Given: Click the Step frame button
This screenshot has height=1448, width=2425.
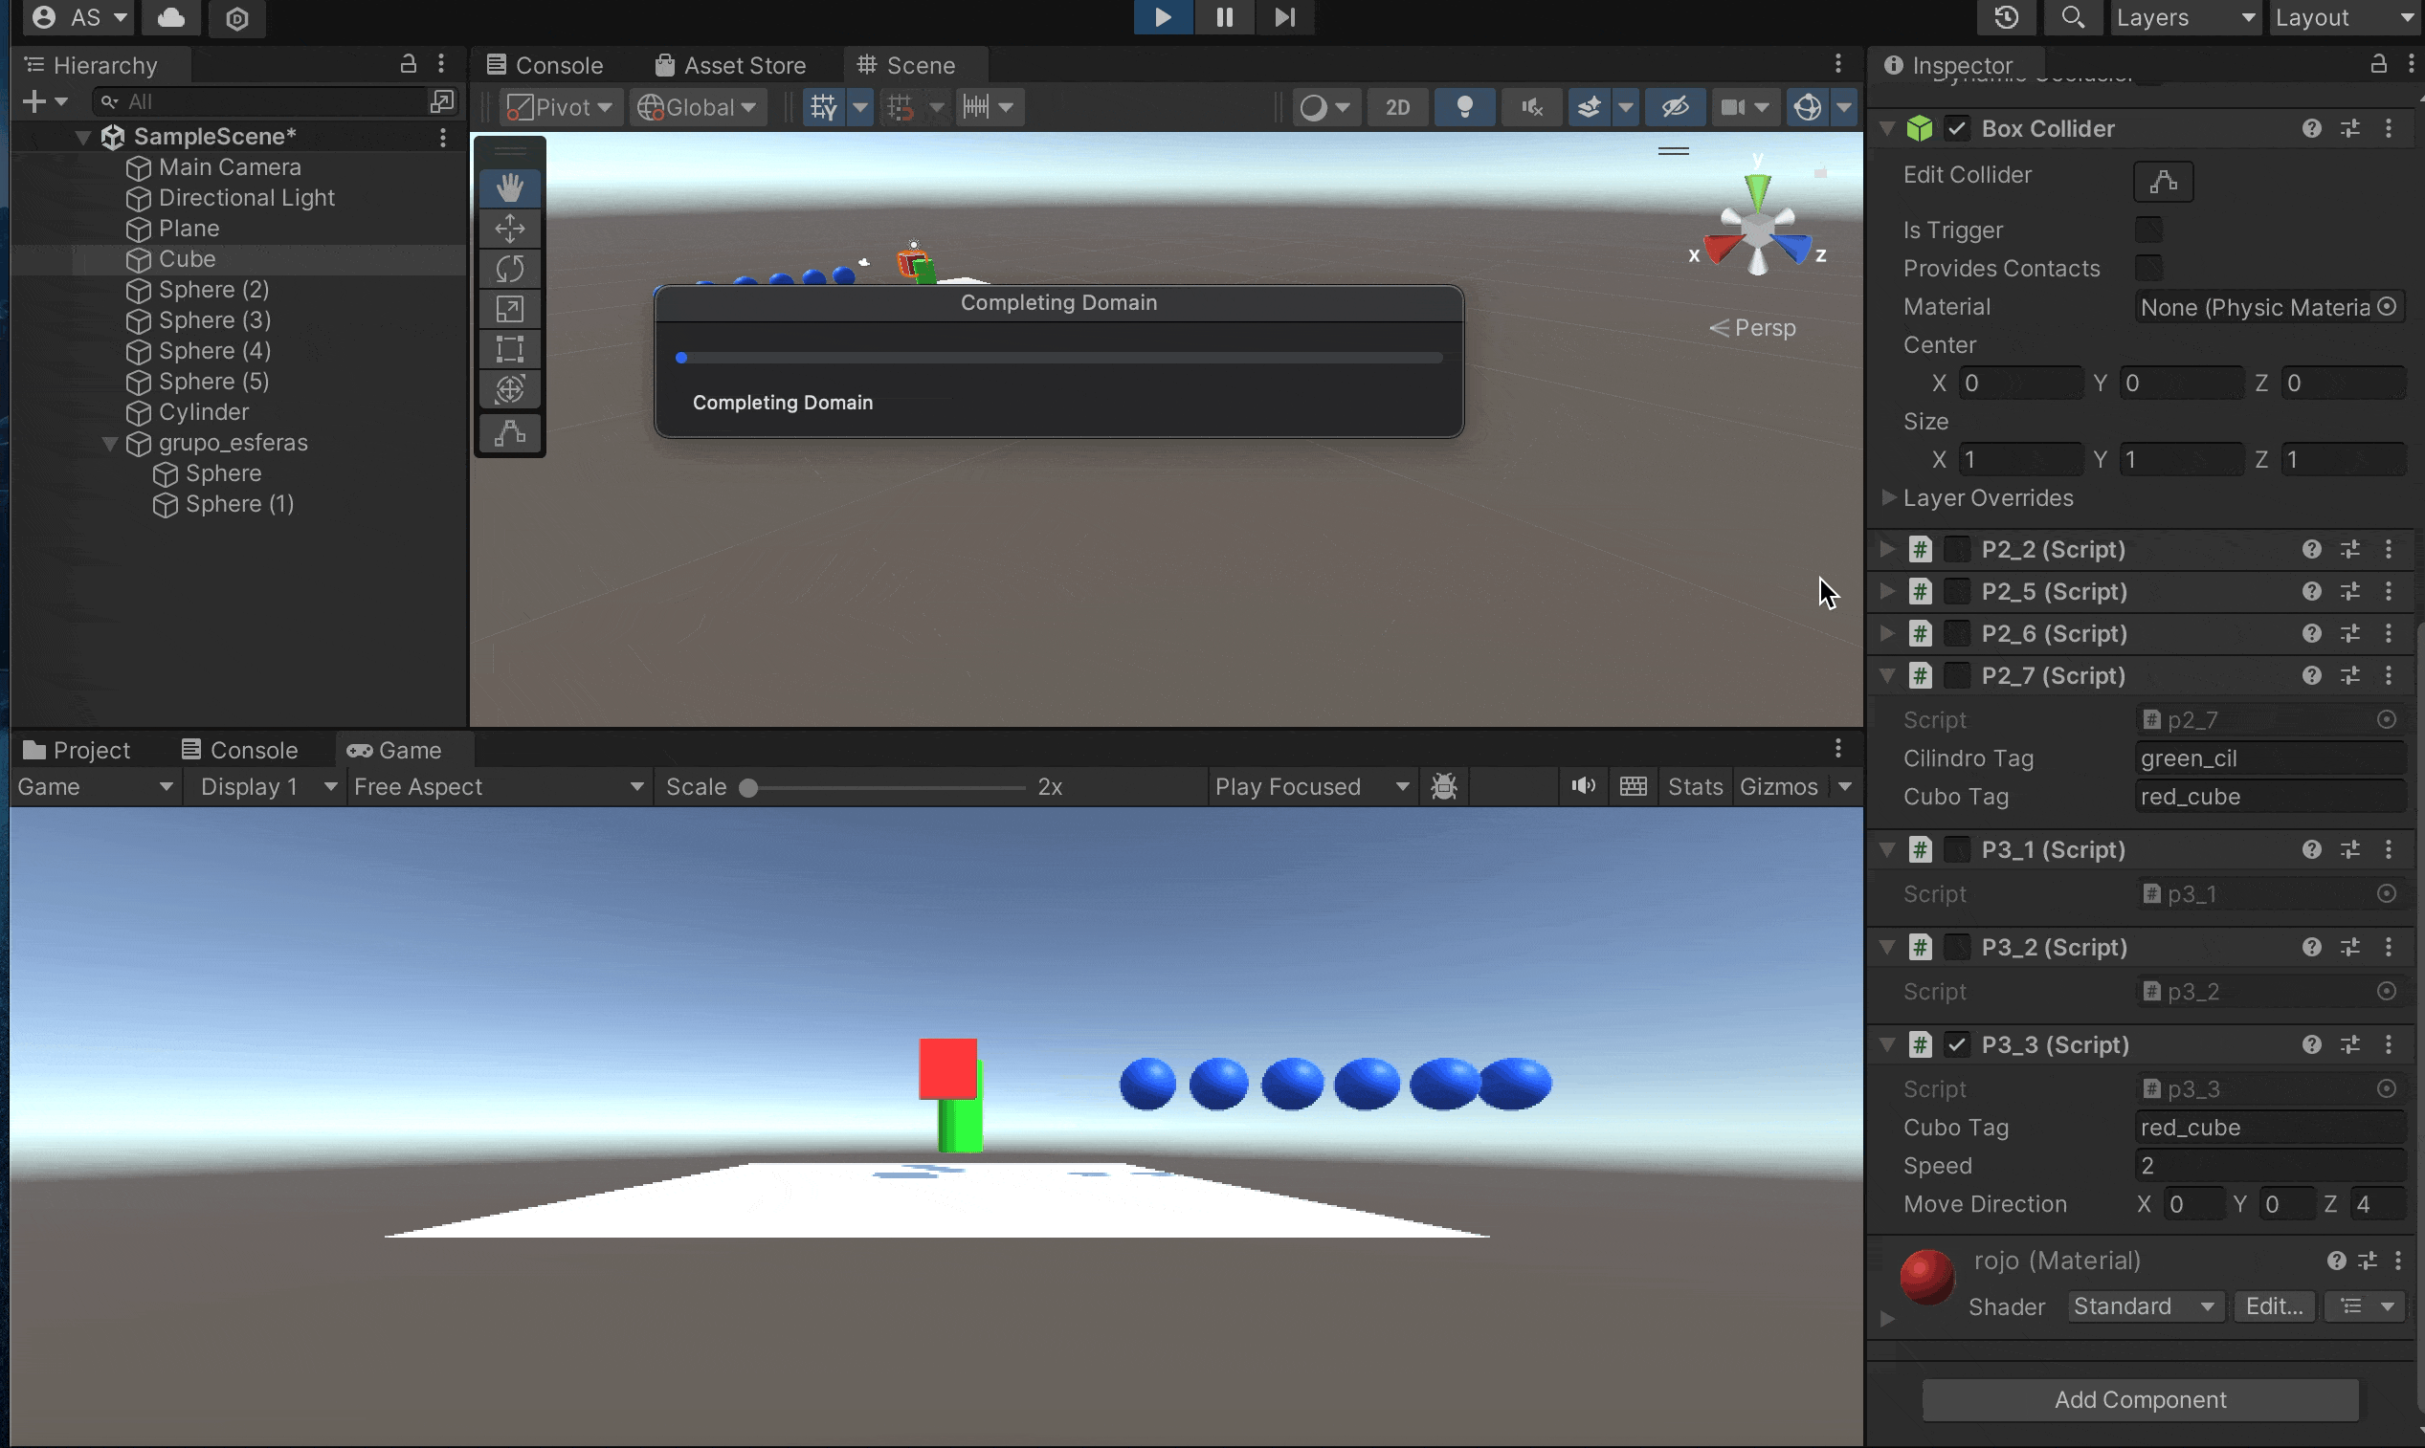Looking at the screenshot, I should pos(1283,17).
